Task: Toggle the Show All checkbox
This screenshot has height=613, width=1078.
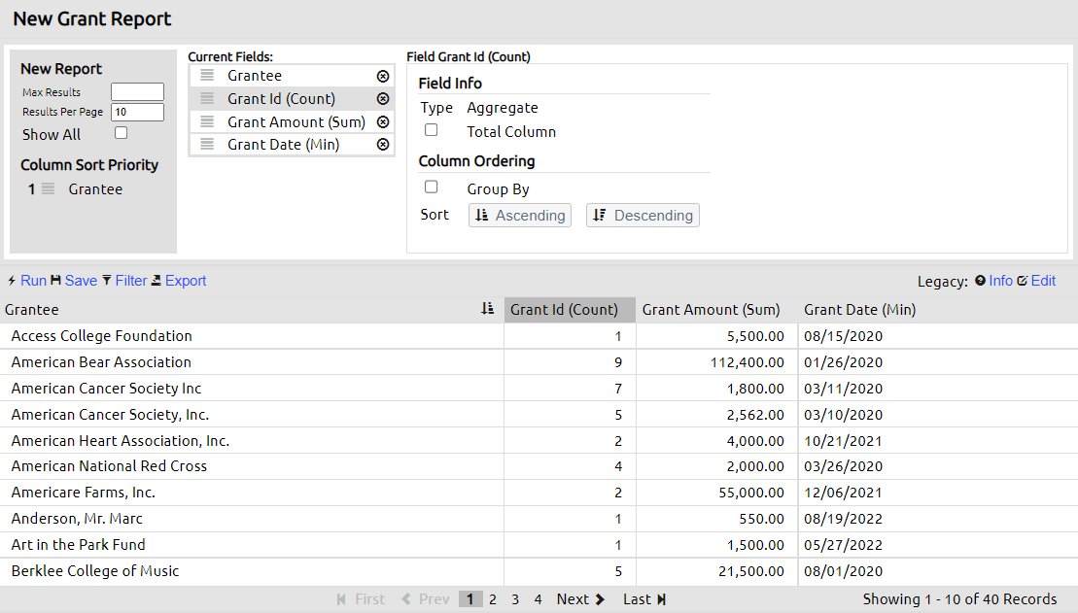Action: (x=121, y=133)
